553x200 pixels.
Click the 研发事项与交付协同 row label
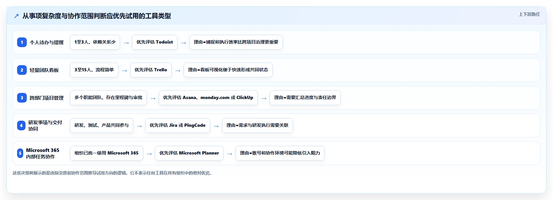[45, 125]
